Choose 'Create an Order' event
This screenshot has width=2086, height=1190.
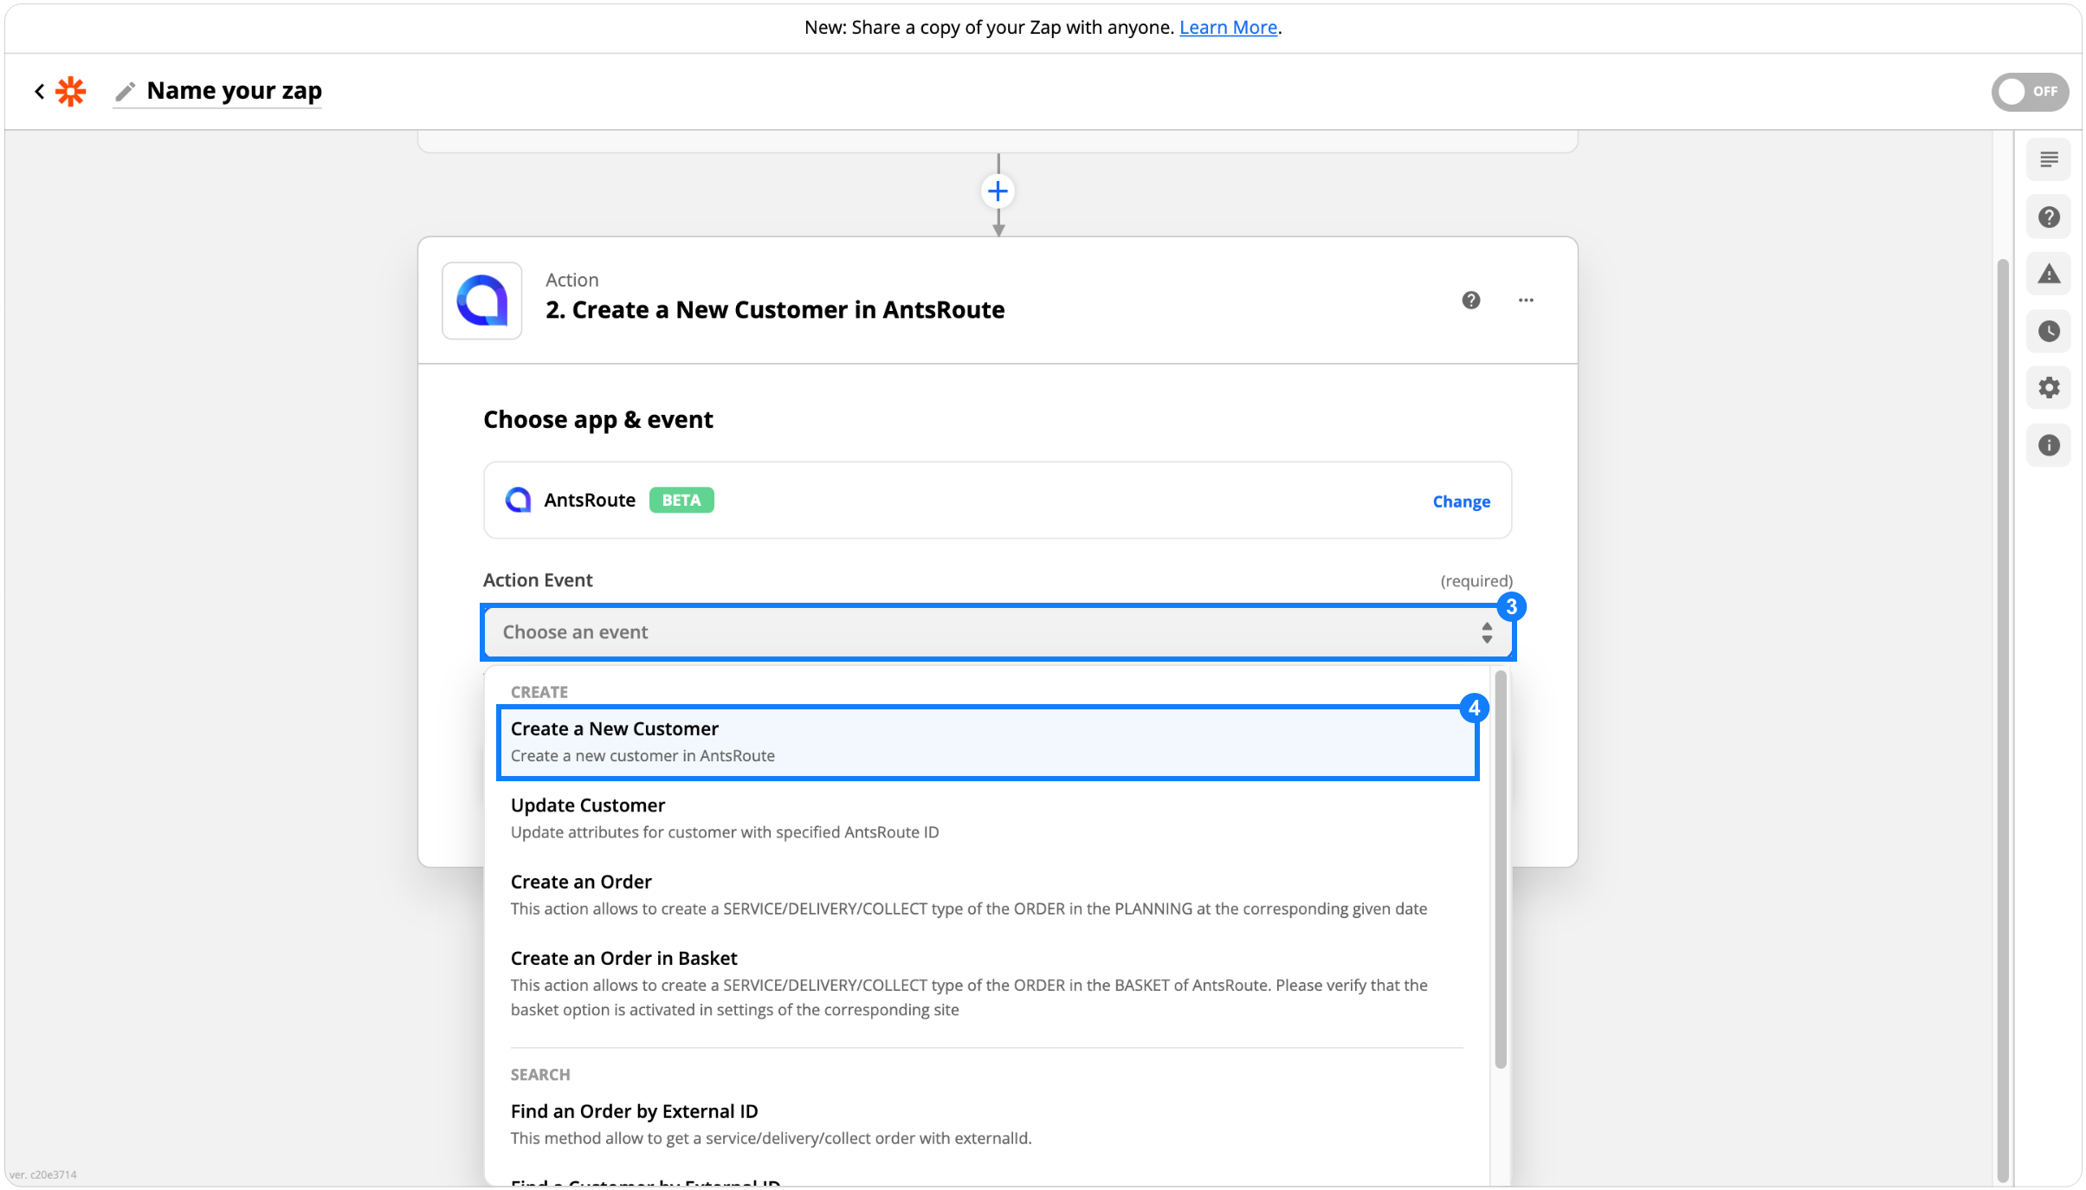(987, 895)
